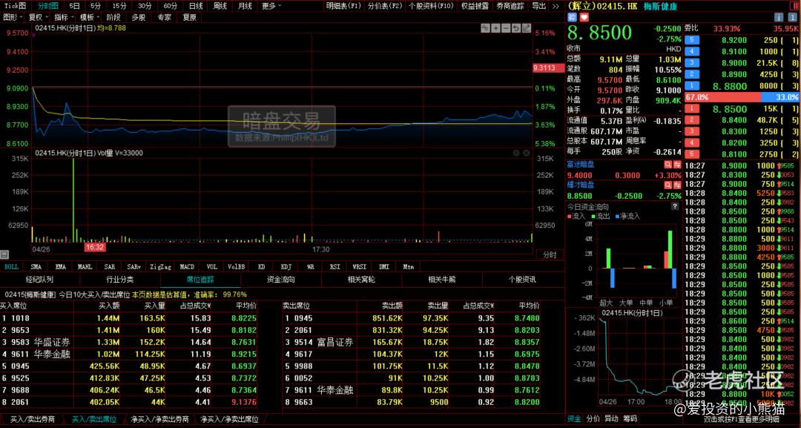
Task: Open the 经纪队列 tab
Action: pyautogui.click(x=40, y=280)
